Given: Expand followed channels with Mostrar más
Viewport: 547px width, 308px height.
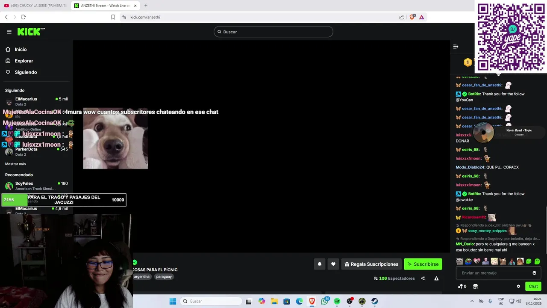Looking at the screenshot, I should coord(15,164).
